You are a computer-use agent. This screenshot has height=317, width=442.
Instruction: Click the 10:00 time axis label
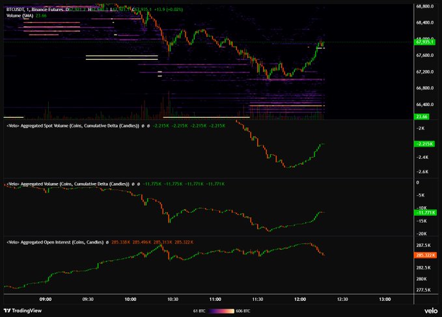pos(130,299)
